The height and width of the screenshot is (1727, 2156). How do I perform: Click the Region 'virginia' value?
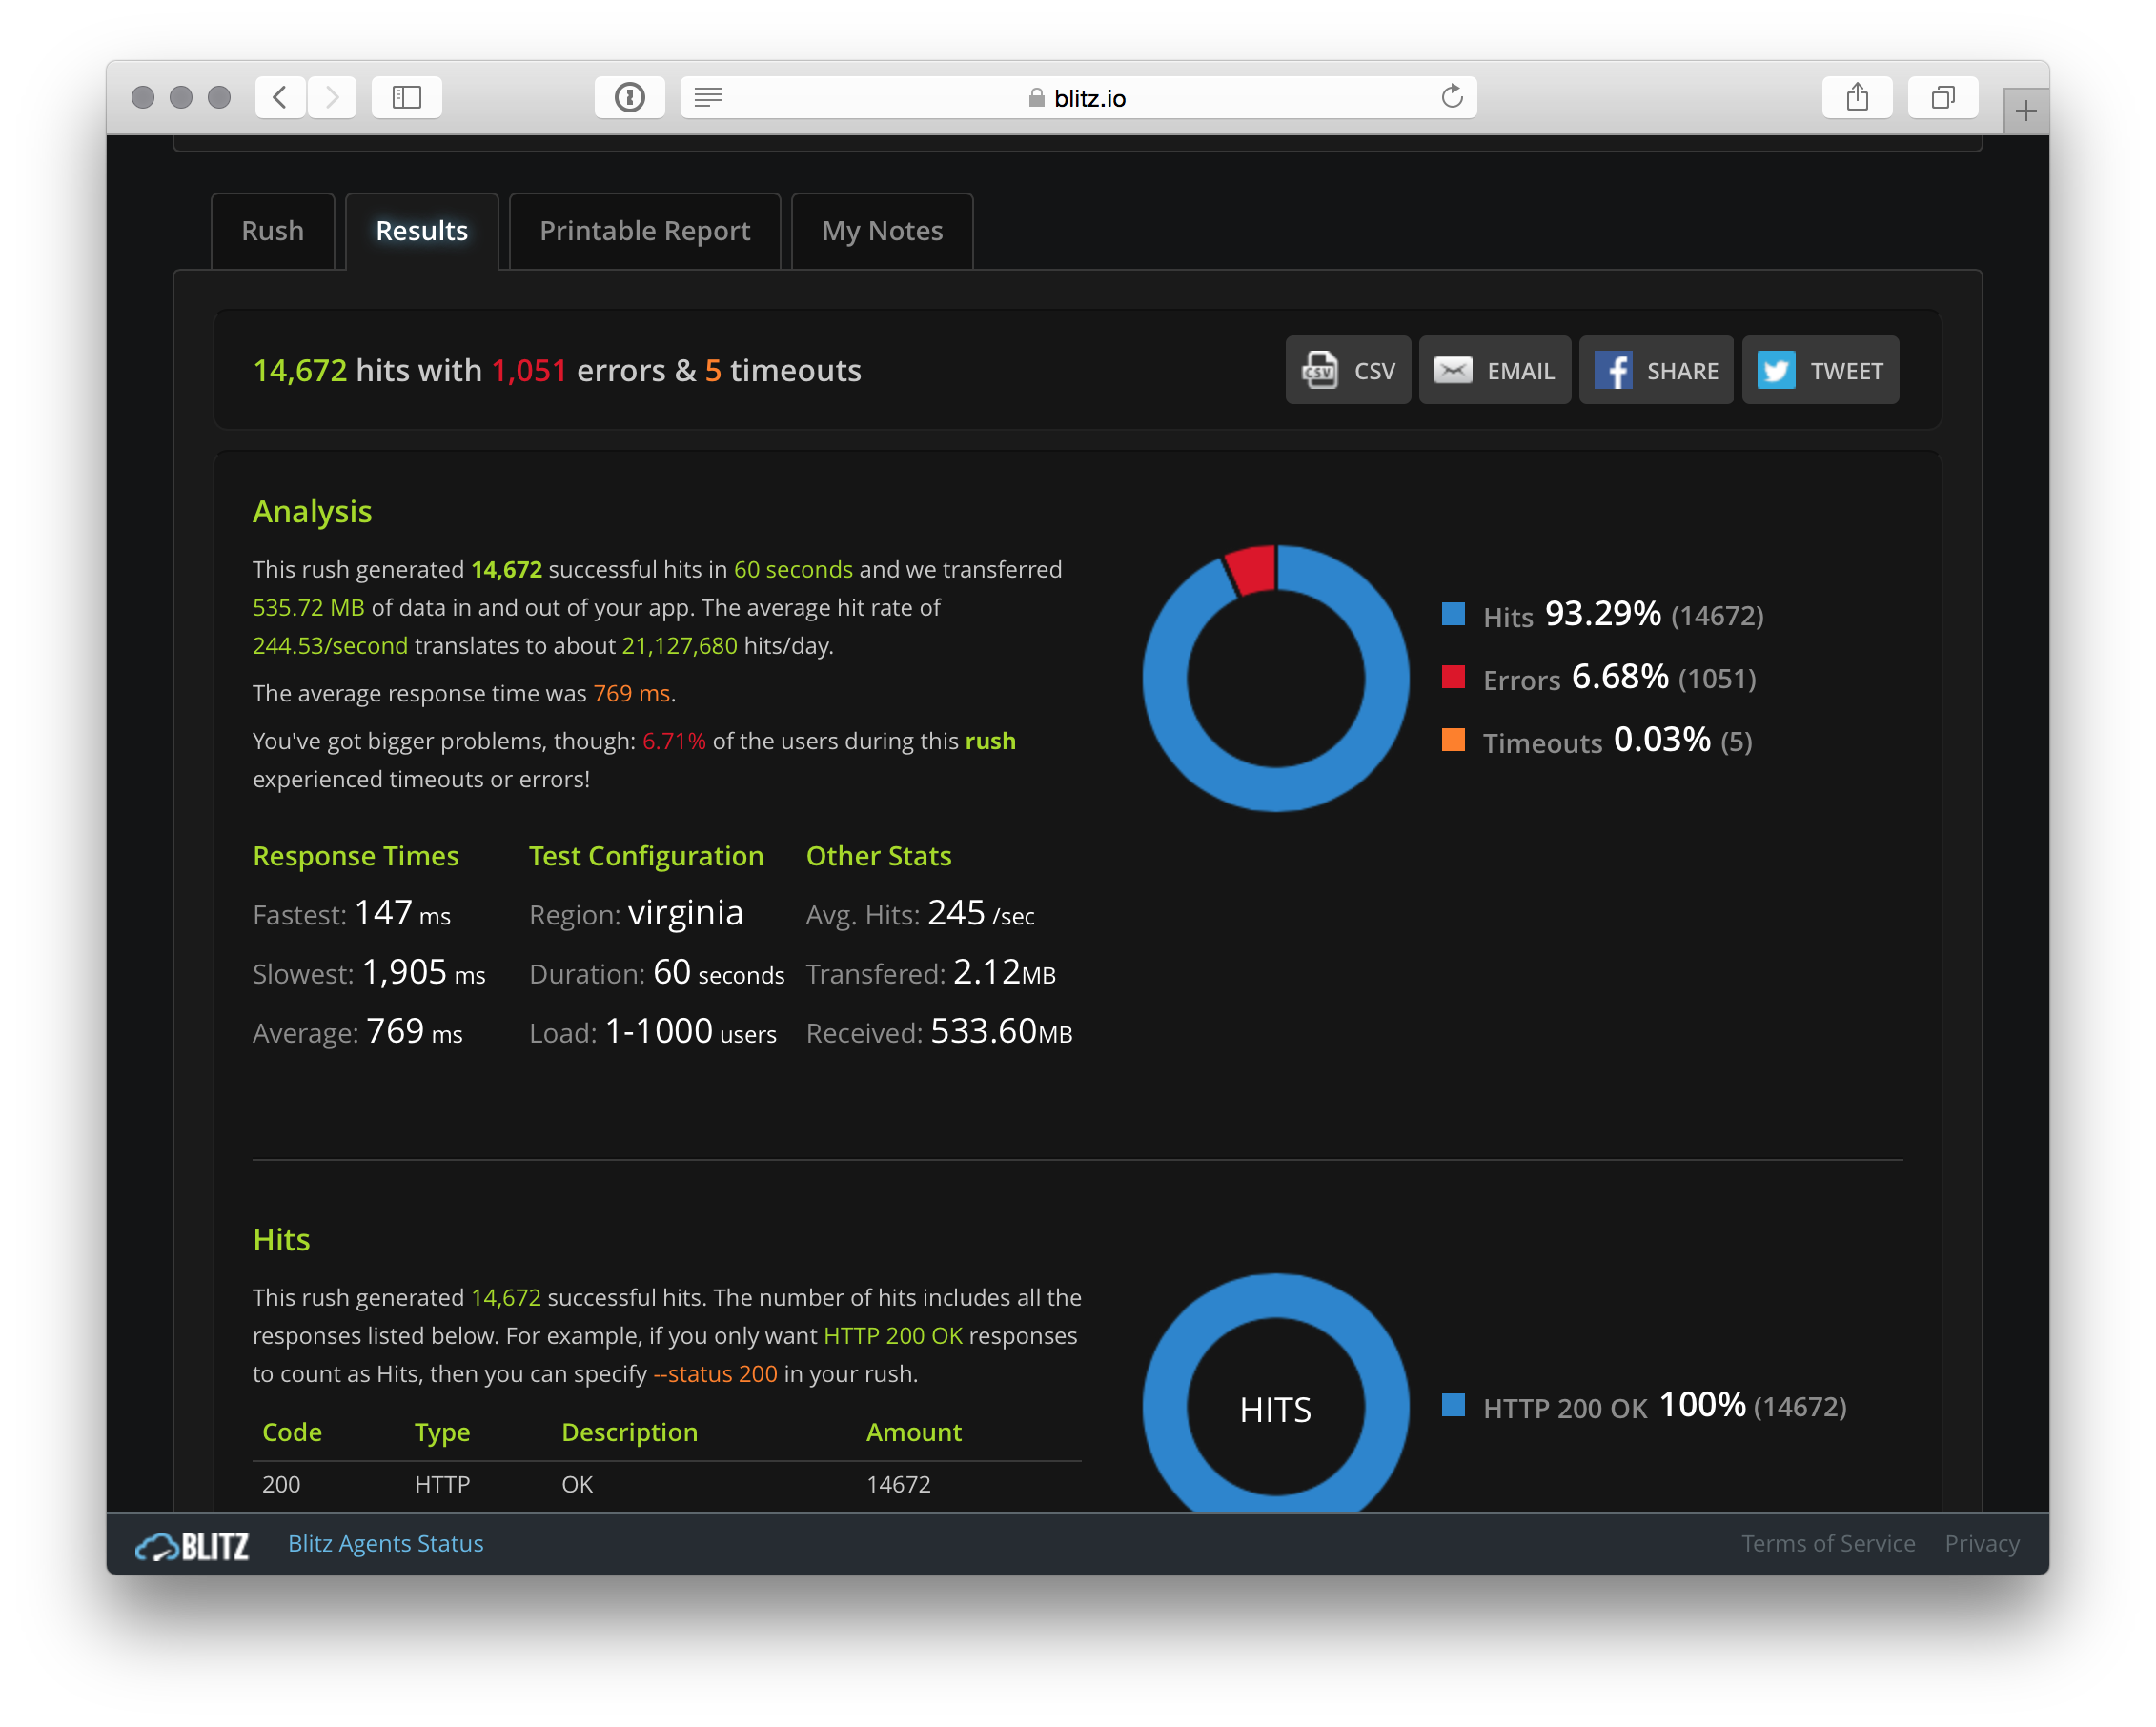coord(685,913)
